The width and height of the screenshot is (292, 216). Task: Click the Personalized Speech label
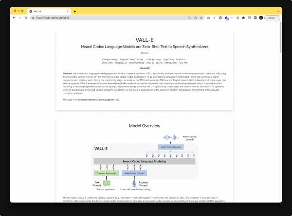[x=190, y=138]
